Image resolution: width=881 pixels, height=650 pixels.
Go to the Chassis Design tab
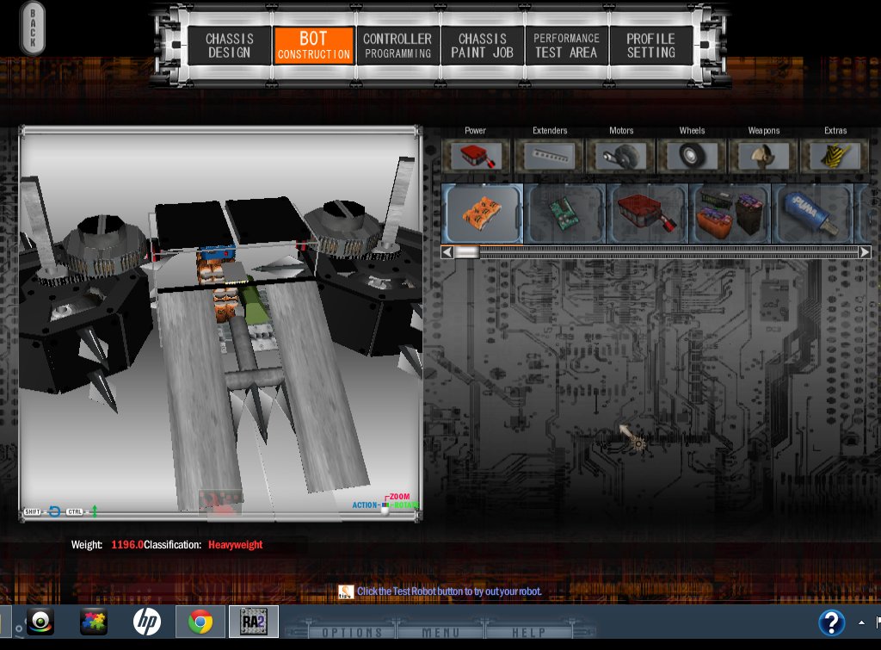(229, 46)
